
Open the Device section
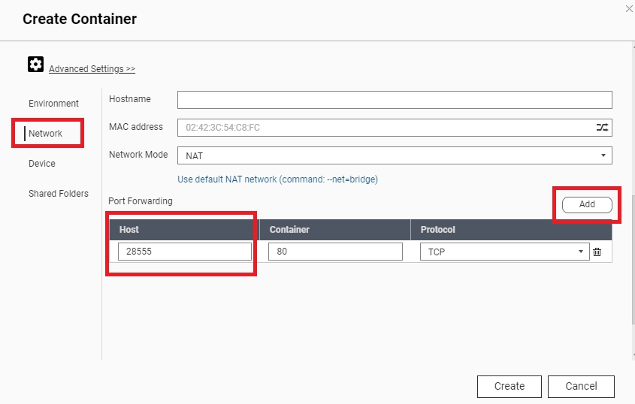pos(42,164)
